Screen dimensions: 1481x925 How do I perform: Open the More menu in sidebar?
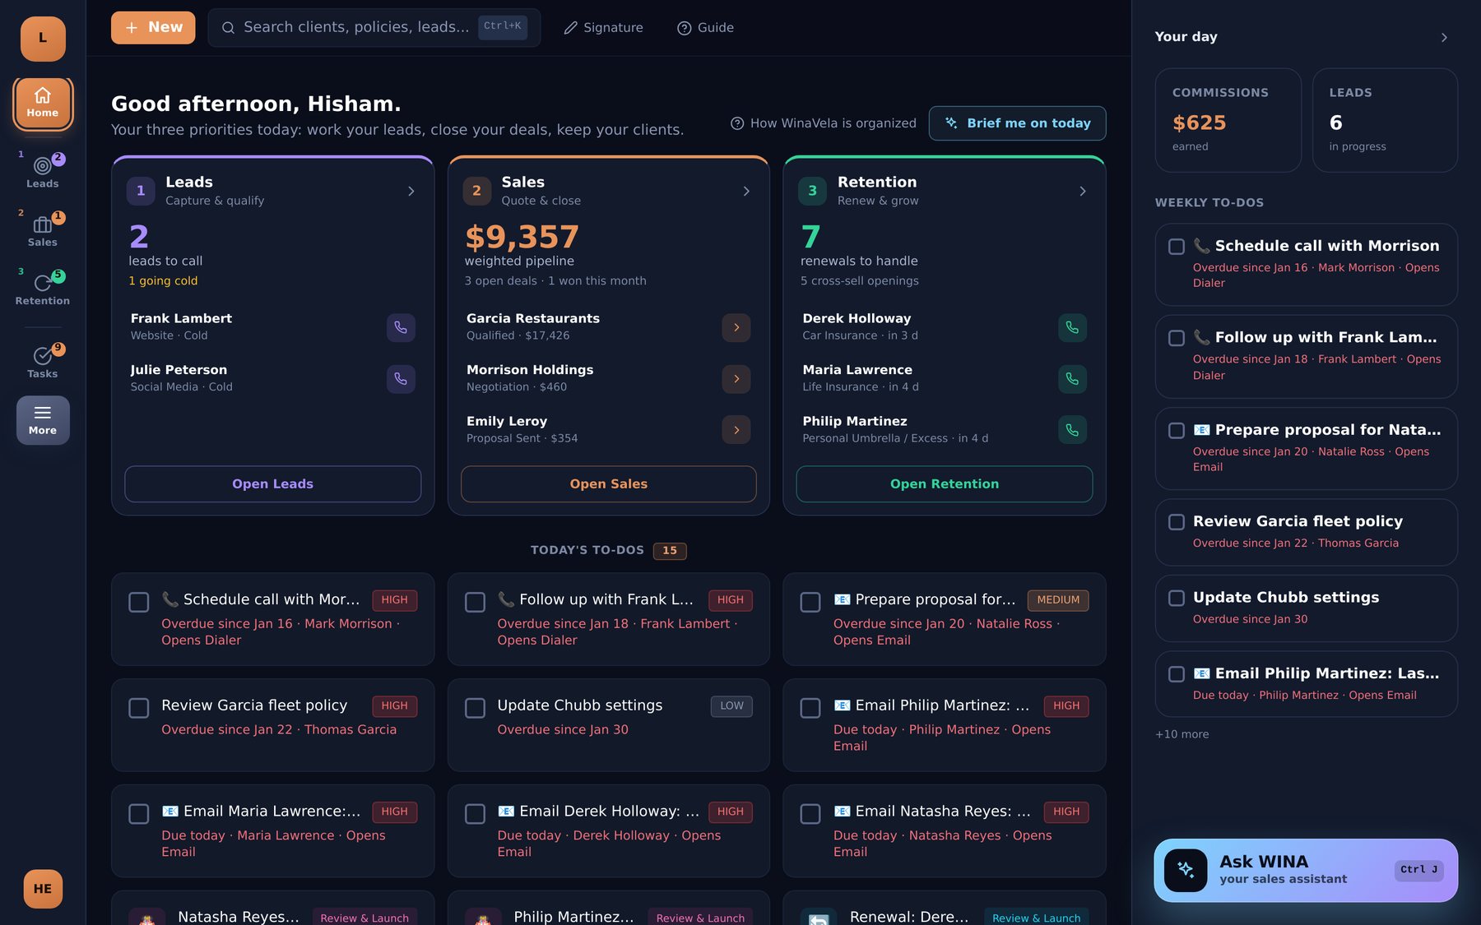pyautogui.click(x=43, y=420)
